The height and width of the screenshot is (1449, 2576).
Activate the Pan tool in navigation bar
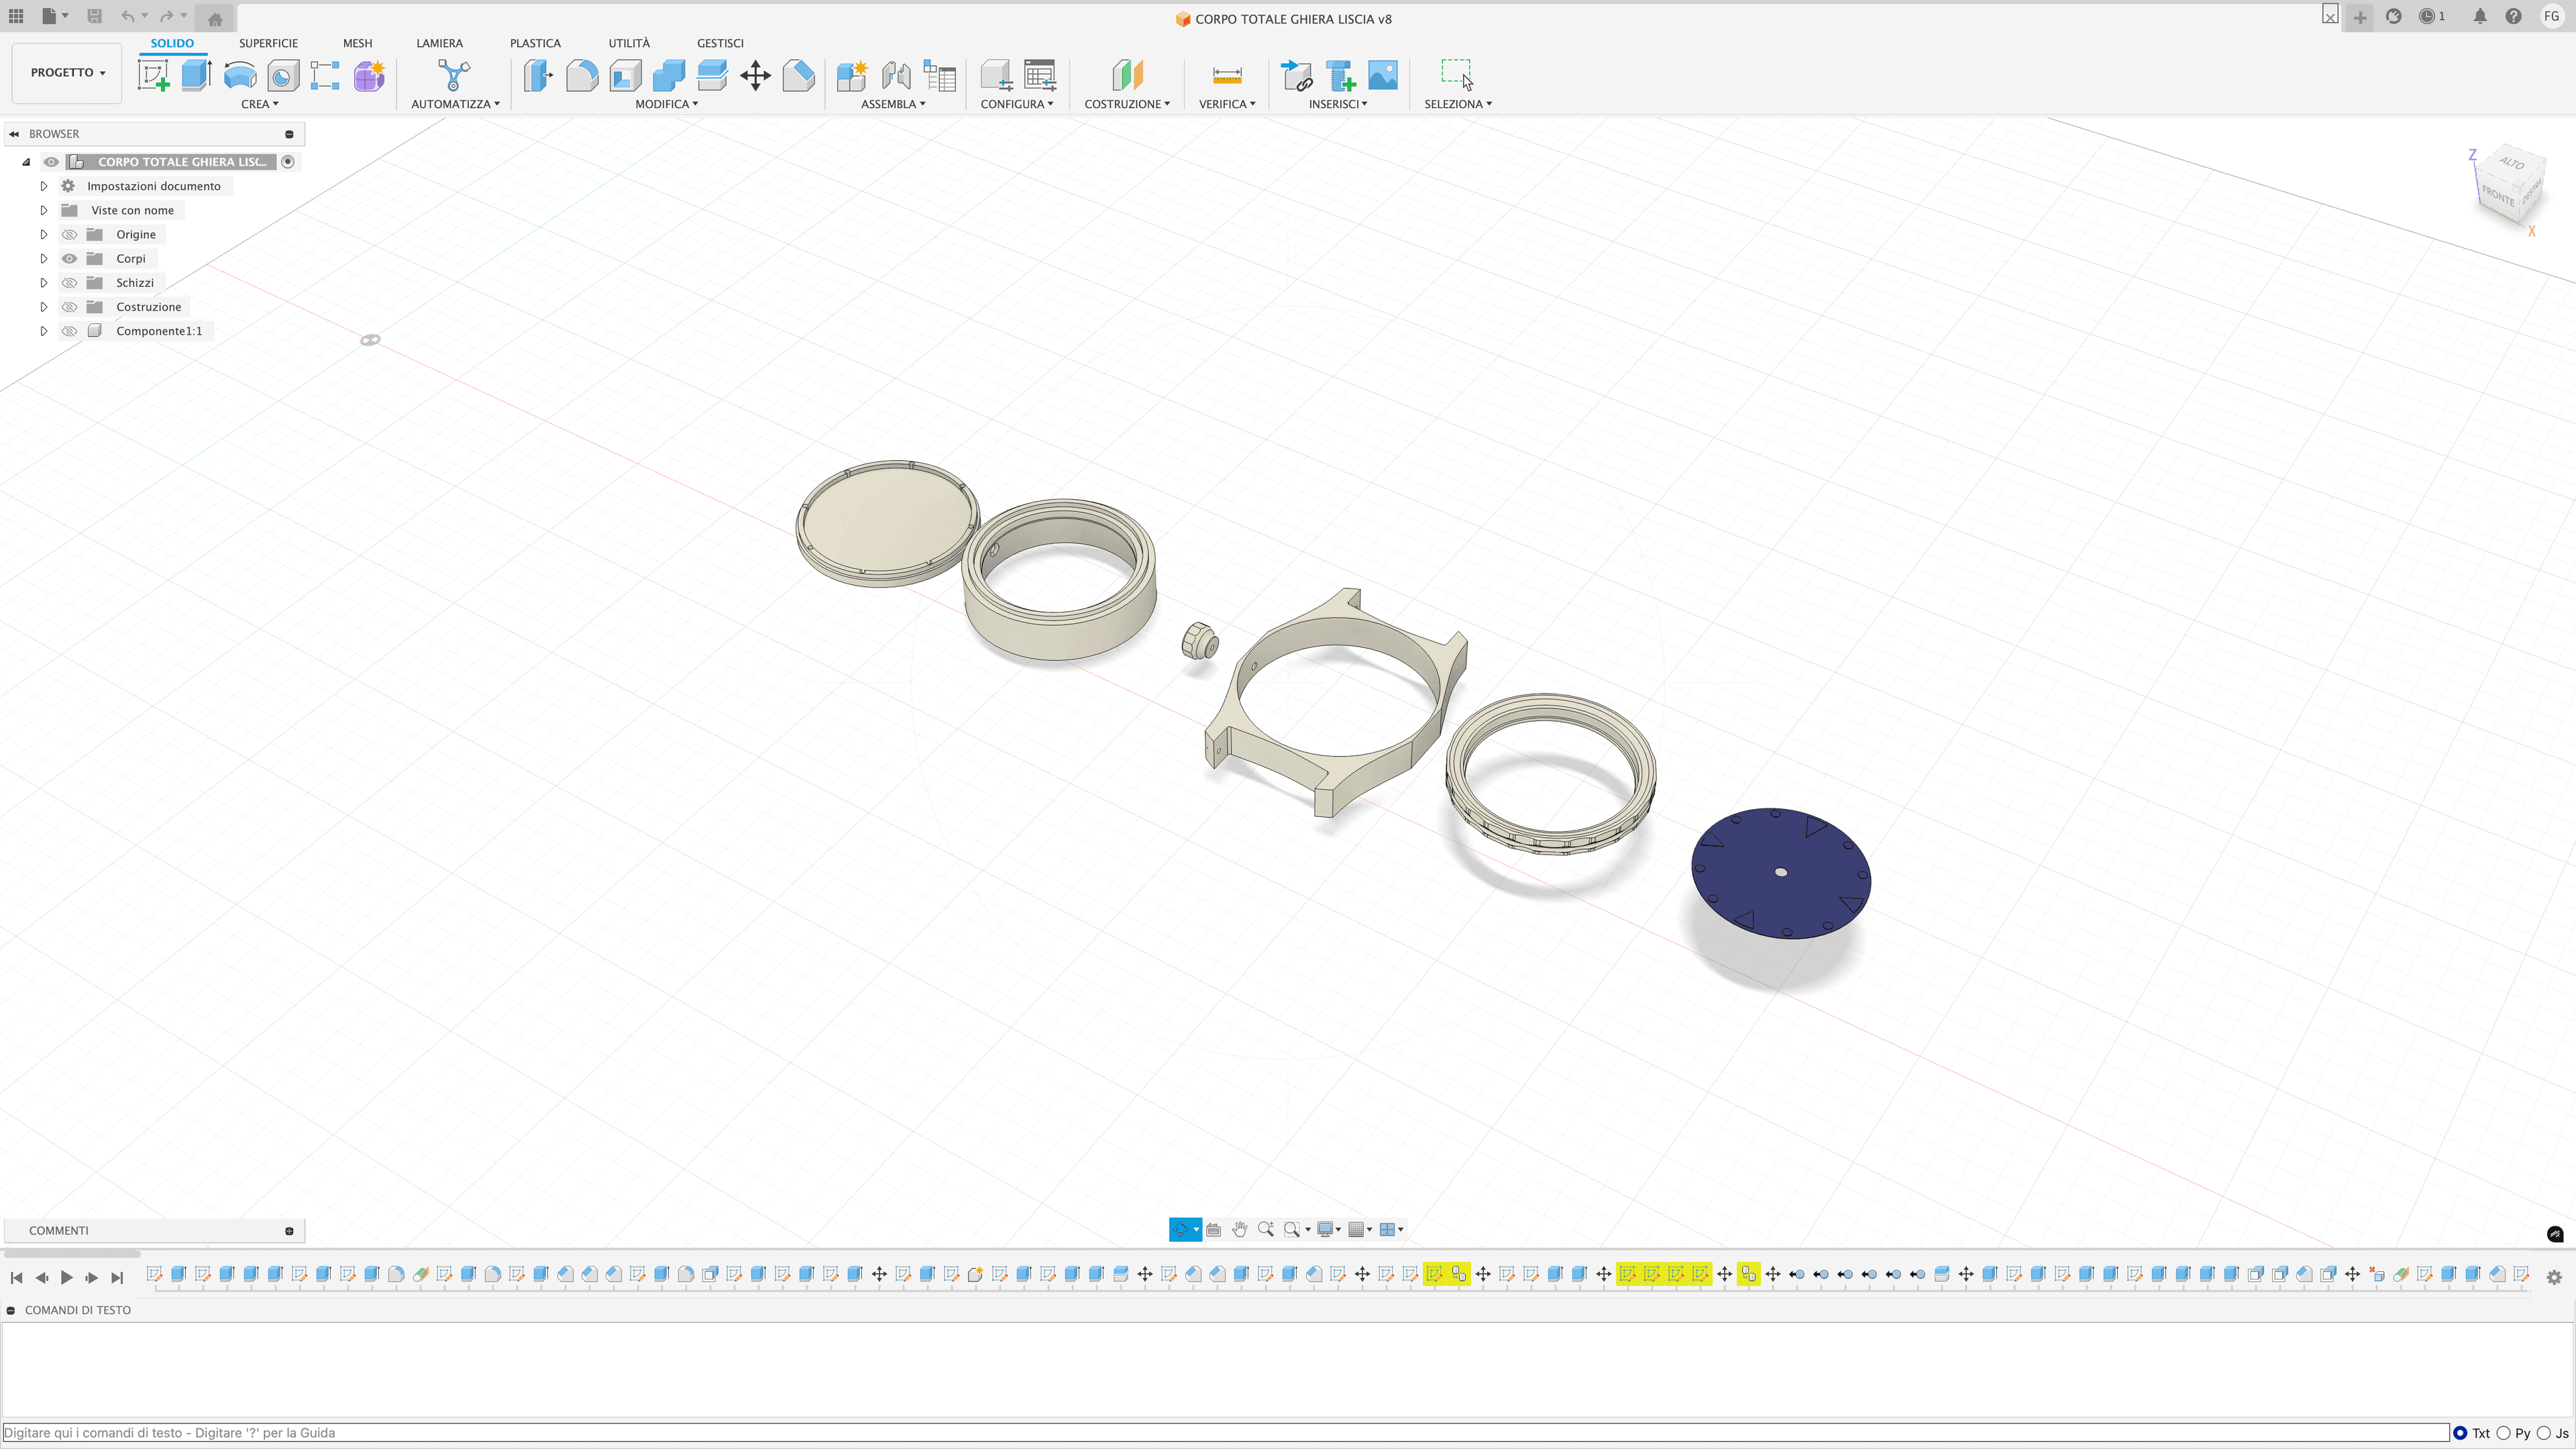(x=1240, y=1229)
